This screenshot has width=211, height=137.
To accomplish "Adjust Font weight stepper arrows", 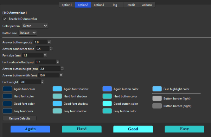I will pyautogui.click(x=42, y=82).
